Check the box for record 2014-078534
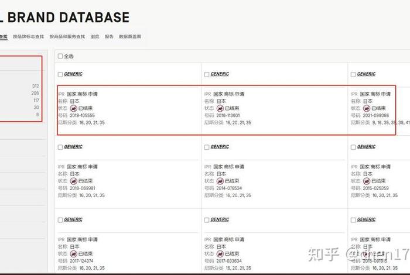410x275 pixels. pyautogui.click(x=207, y=147)
